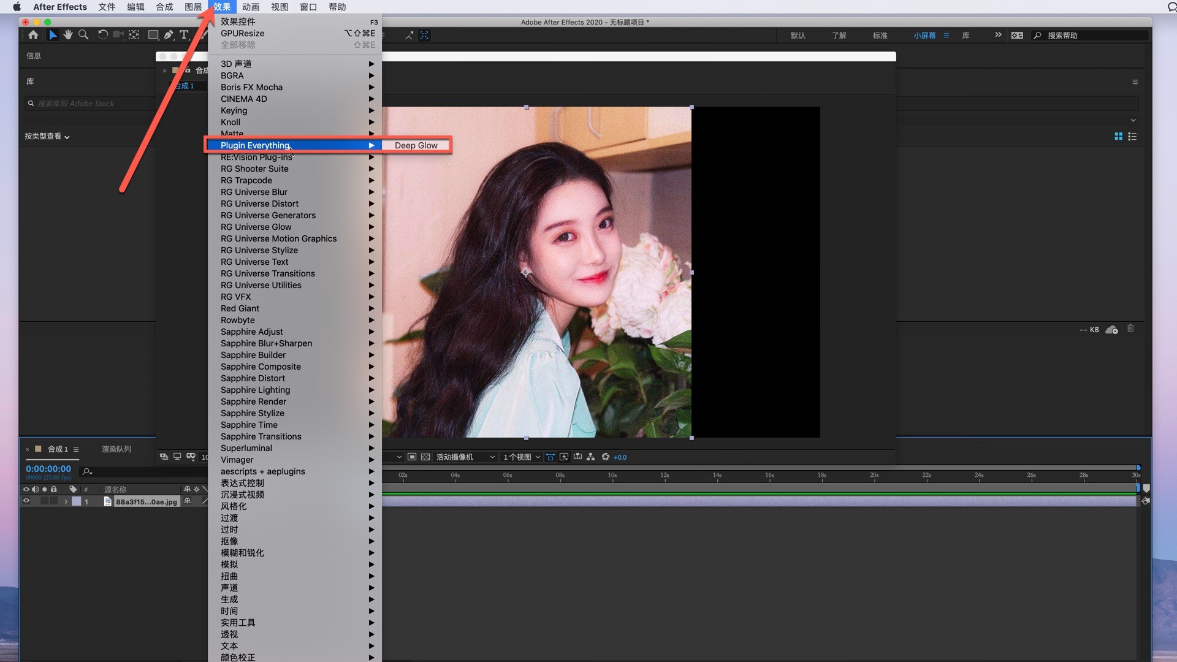Image resolution: width=1177 pixels, height=662 pixels.
Task: Switch library to list view
Action: (1132, 137)
